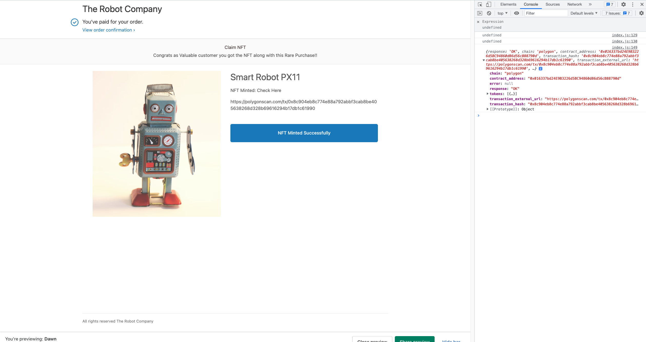Toggle the device toolbar icon
The height and width of the screenshot is (342, 646).
coord(489,4)
